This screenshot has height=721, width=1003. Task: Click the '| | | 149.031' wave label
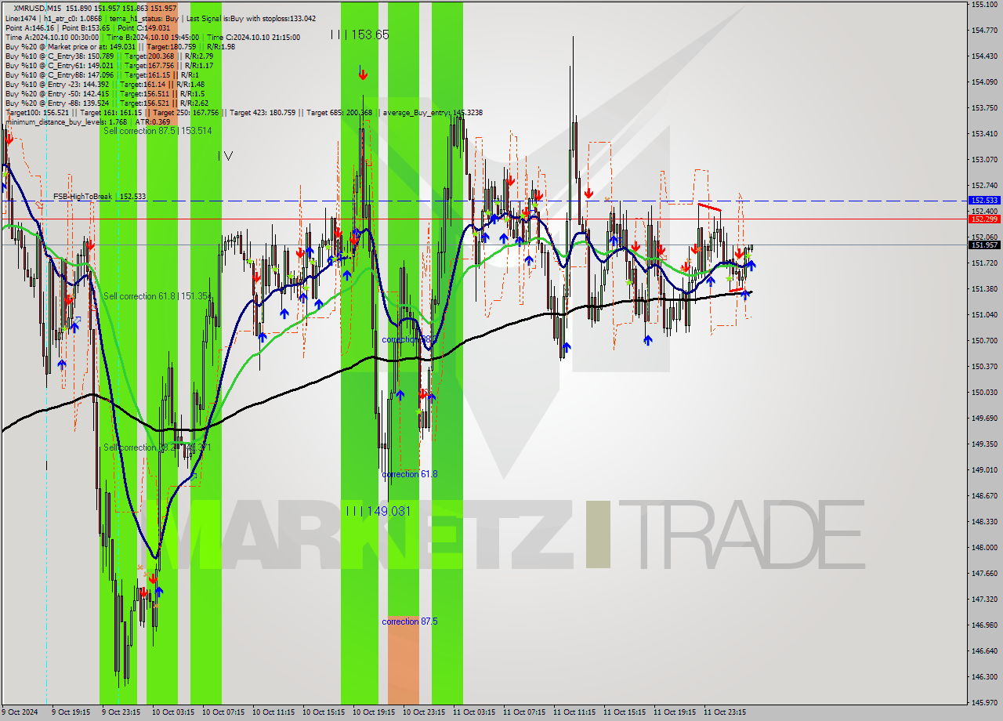tap(378, 511)
